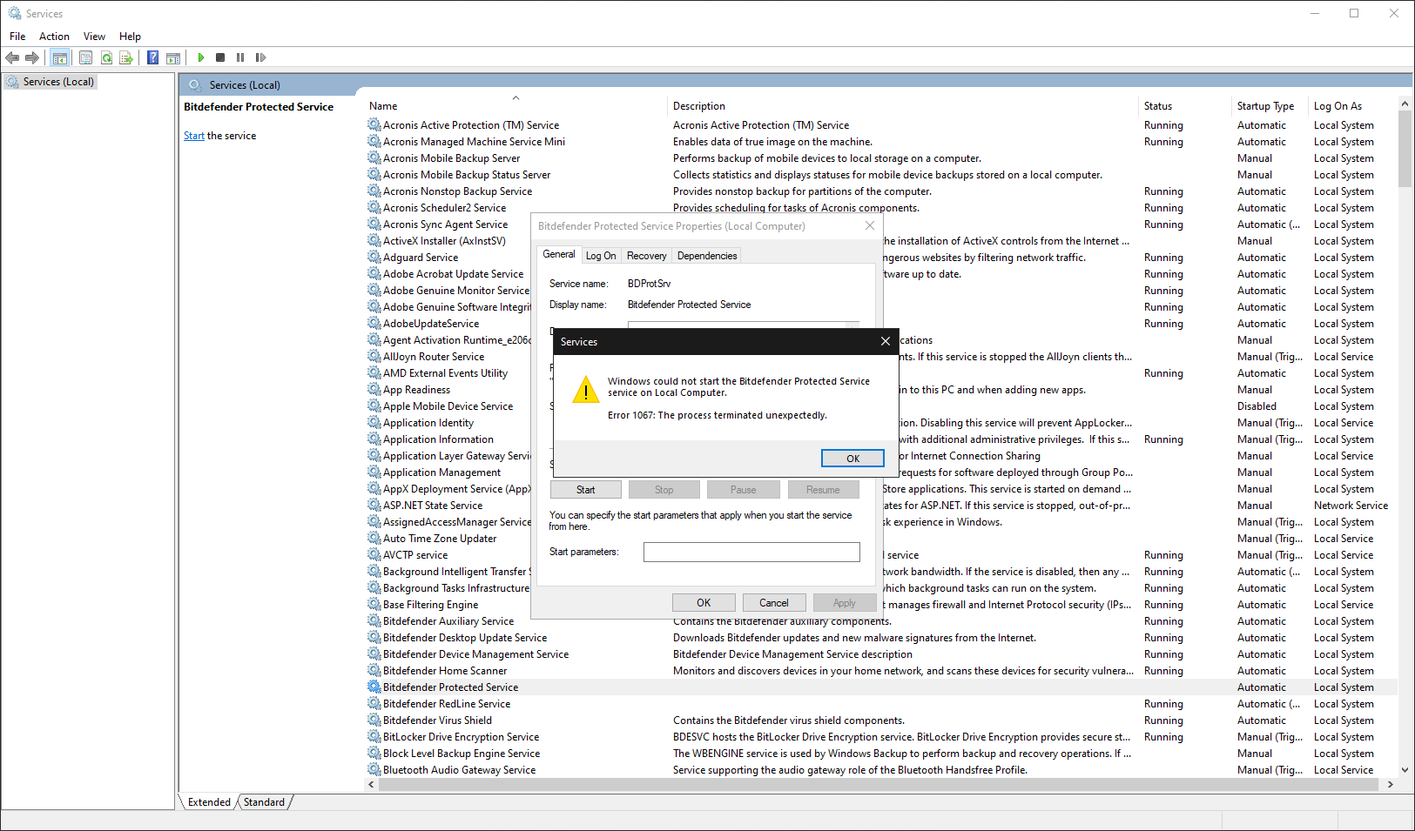Click the gear icon beside AllJoyn Router Service
This screenshot has height=831, width=1415.
(x=374, y=356)
